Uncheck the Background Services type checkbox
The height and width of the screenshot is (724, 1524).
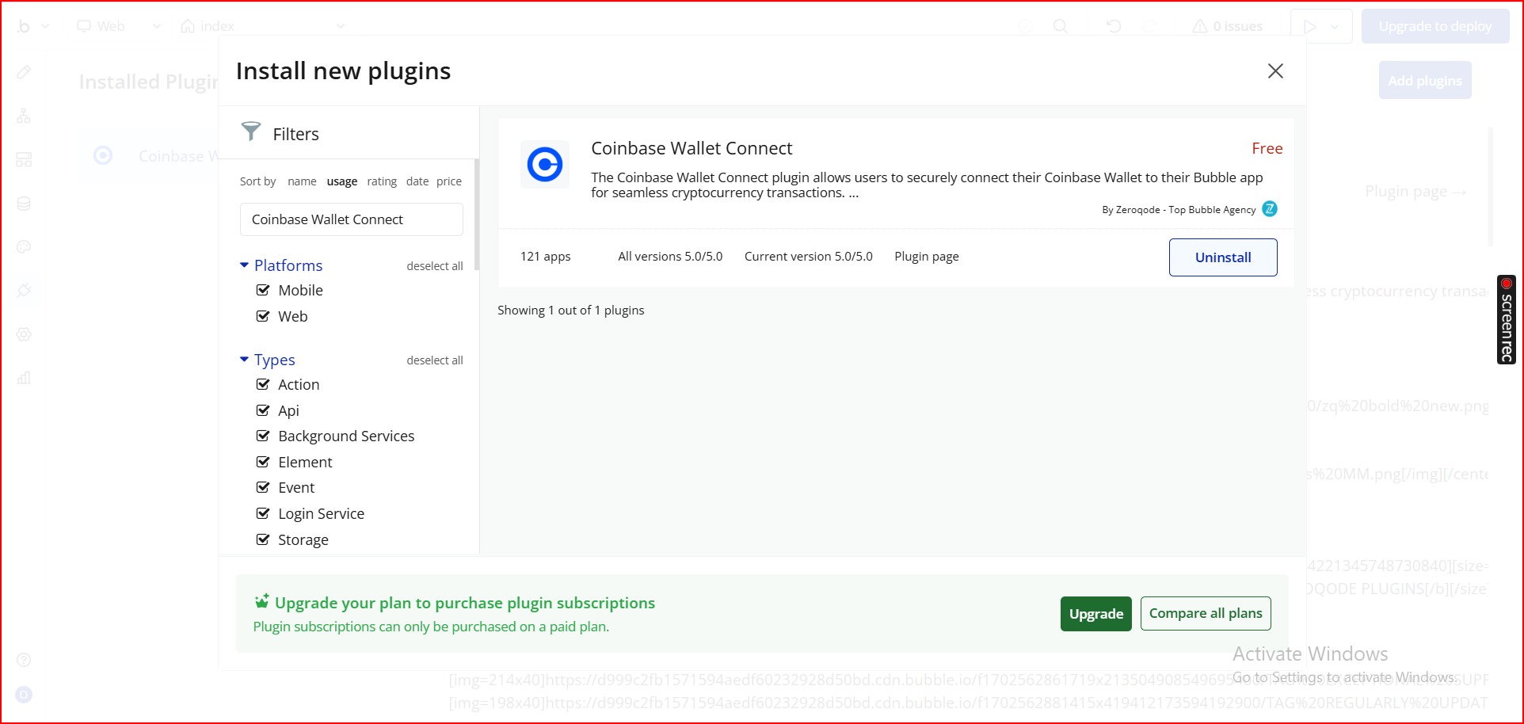(263, 436)
